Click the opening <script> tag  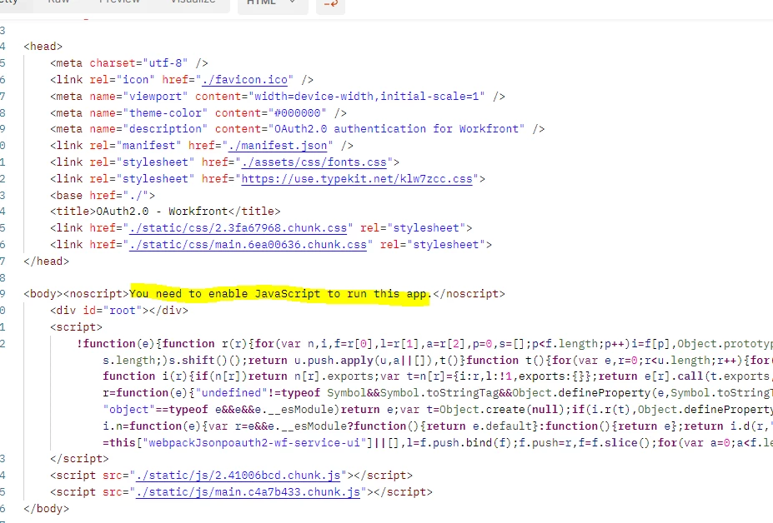point(76,327)
